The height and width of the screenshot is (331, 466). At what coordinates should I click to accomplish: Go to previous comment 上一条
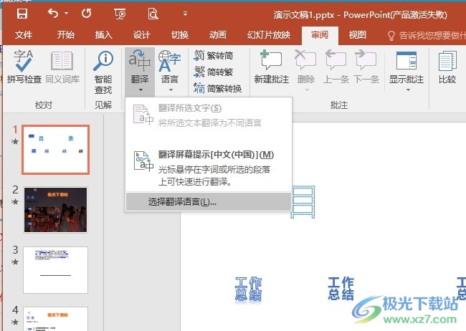tap(336, 67)
